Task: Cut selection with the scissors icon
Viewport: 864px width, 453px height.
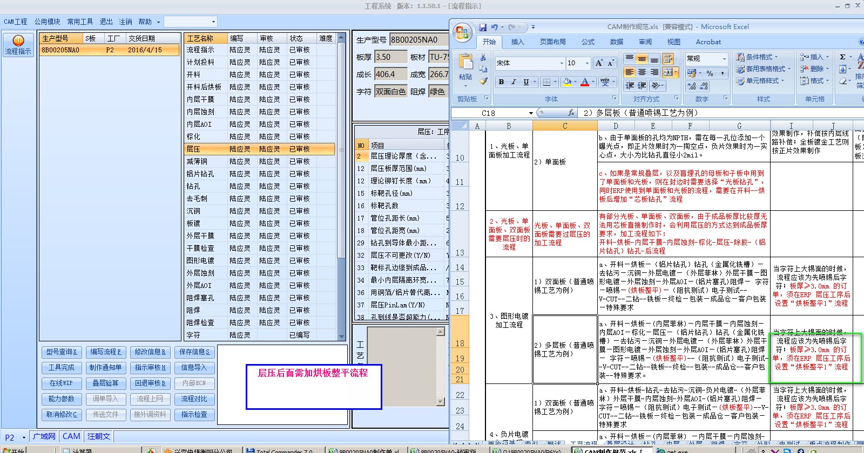Action: [x=483, y=57]
